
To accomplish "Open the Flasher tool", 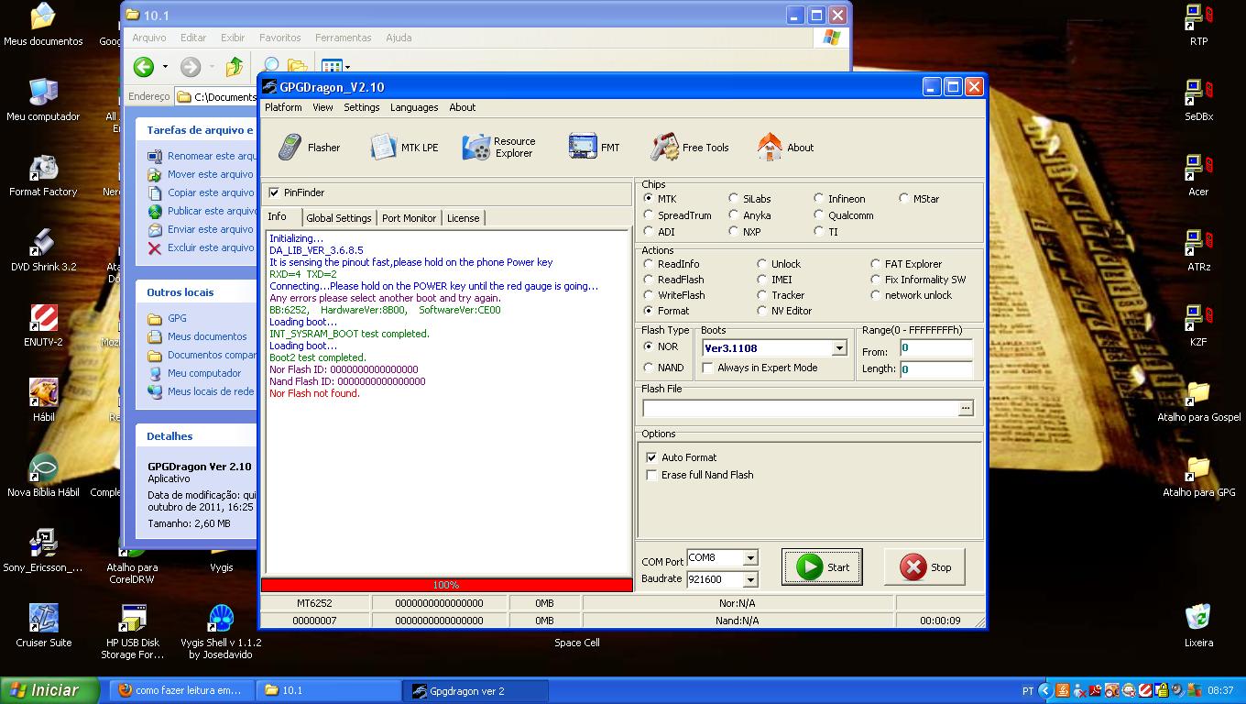I will coord(309,148).
